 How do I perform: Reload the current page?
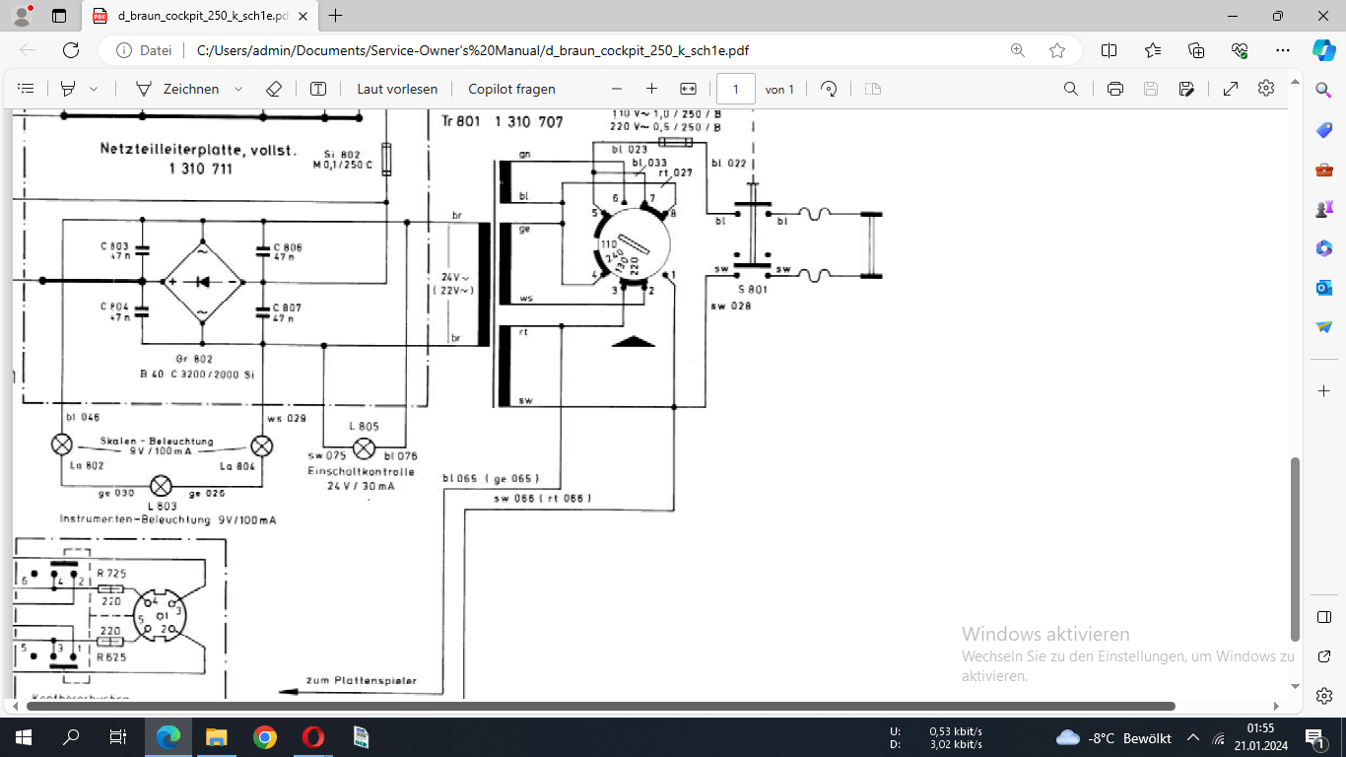[x=71, y=50]
